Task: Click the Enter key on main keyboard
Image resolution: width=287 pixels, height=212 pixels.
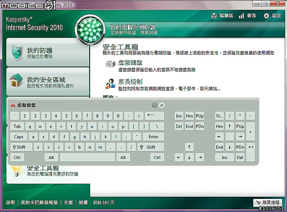Action: pyautogui.click(x=153, y=137)
